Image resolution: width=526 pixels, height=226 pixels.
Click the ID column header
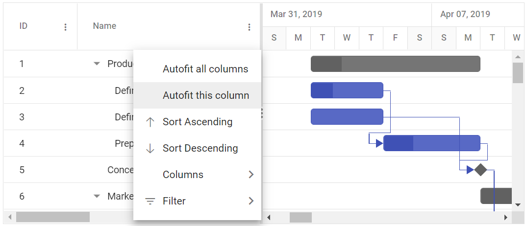24,26
